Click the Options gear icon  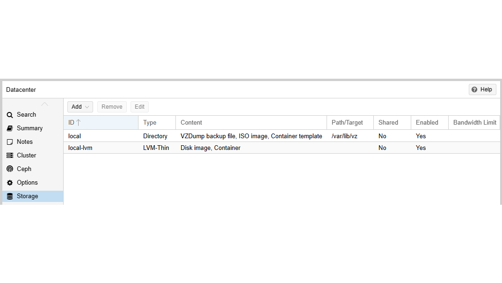tap(10, 183)
